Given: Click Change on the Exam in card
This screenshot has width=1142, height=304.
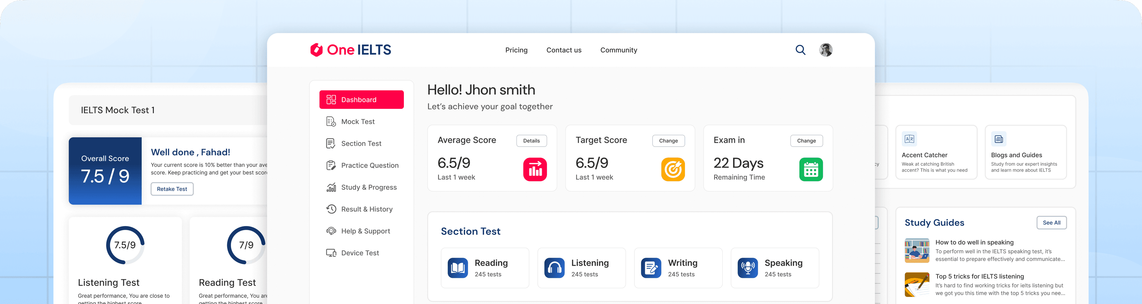Looking at the screenshot, I should (806, 141).
